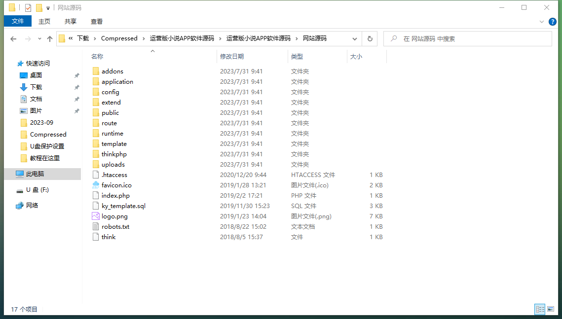Switch to details view layout
562x319 pixels.
pyautogui.click(x=540, y=309)
